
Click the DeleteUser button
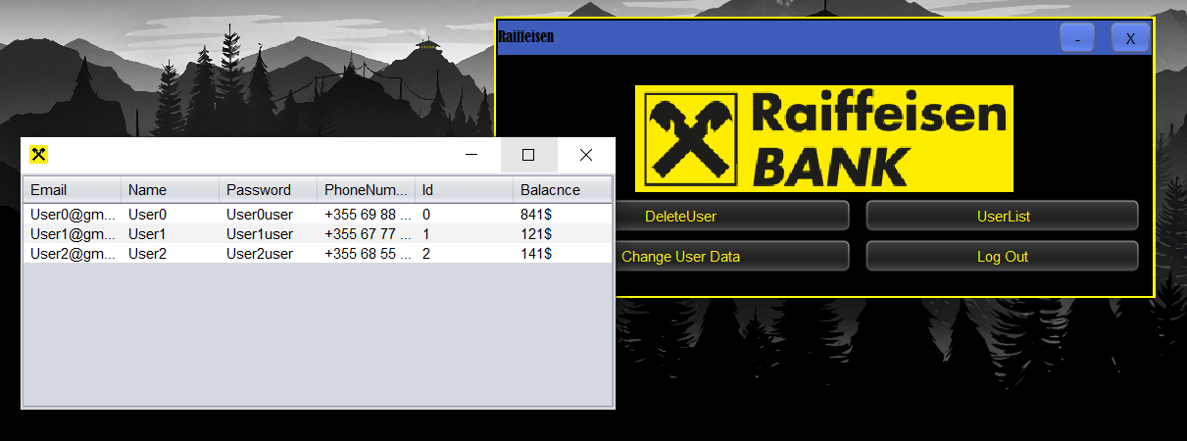(730, 216)
